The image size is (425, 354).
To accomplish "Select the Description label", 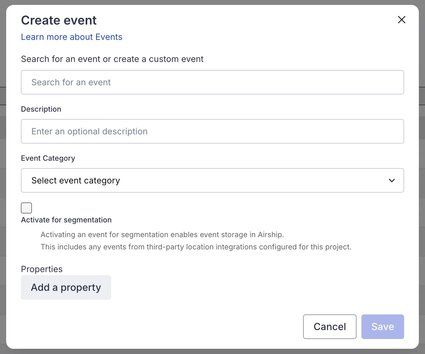I will click(x=41, y=109).
